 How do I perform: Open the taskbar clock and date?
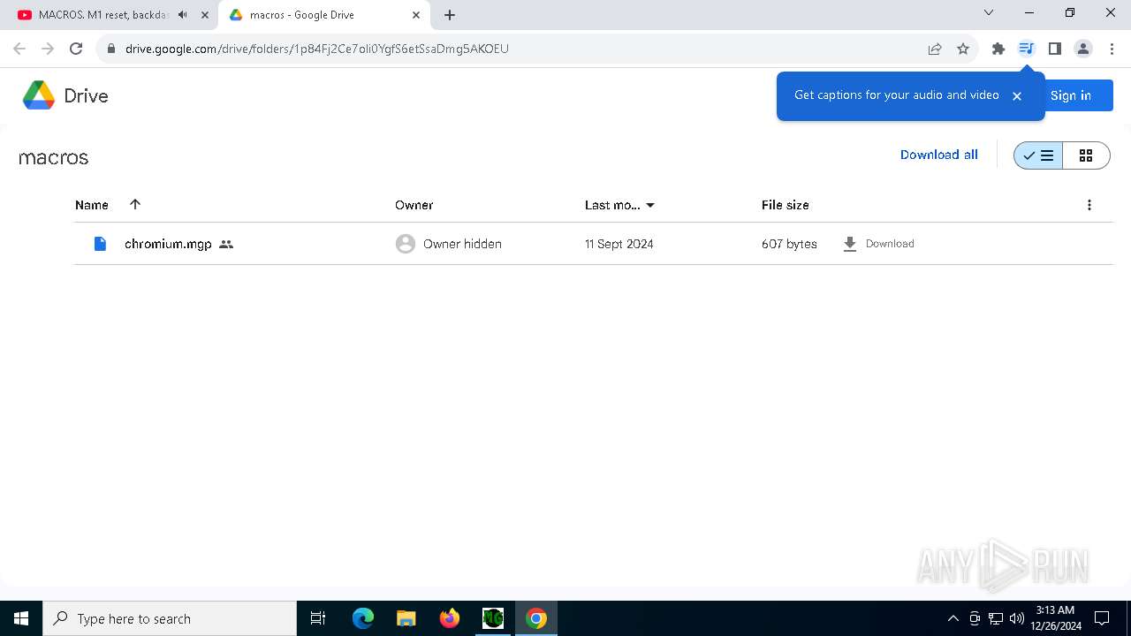pyautogui.click(x=1056, y=618)
